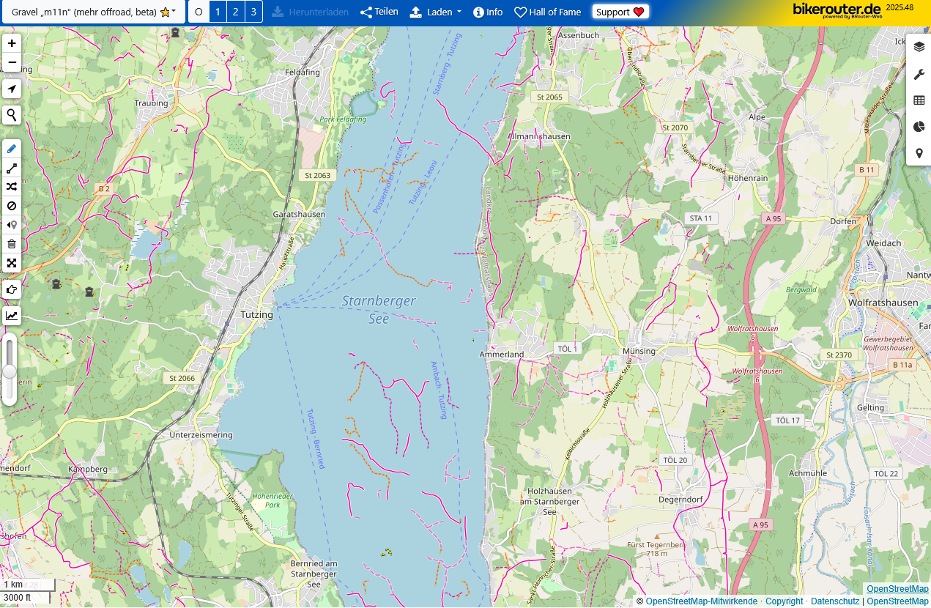Open the OpenStreetMap-Mitwirkende link
This screenshot has width=931, height=608.
tap(702, 601)
